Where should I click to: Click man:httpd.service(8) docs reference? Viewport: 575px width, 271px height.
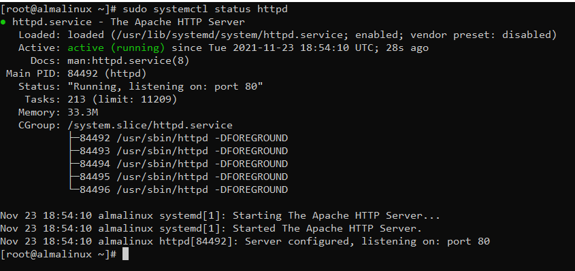[129, 61]
